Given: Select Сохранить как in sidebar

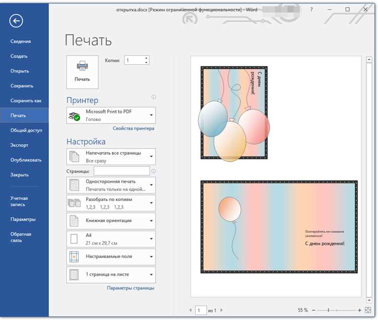Looking at the screenshot, I should pyautogui.click(x=26, y=101).
